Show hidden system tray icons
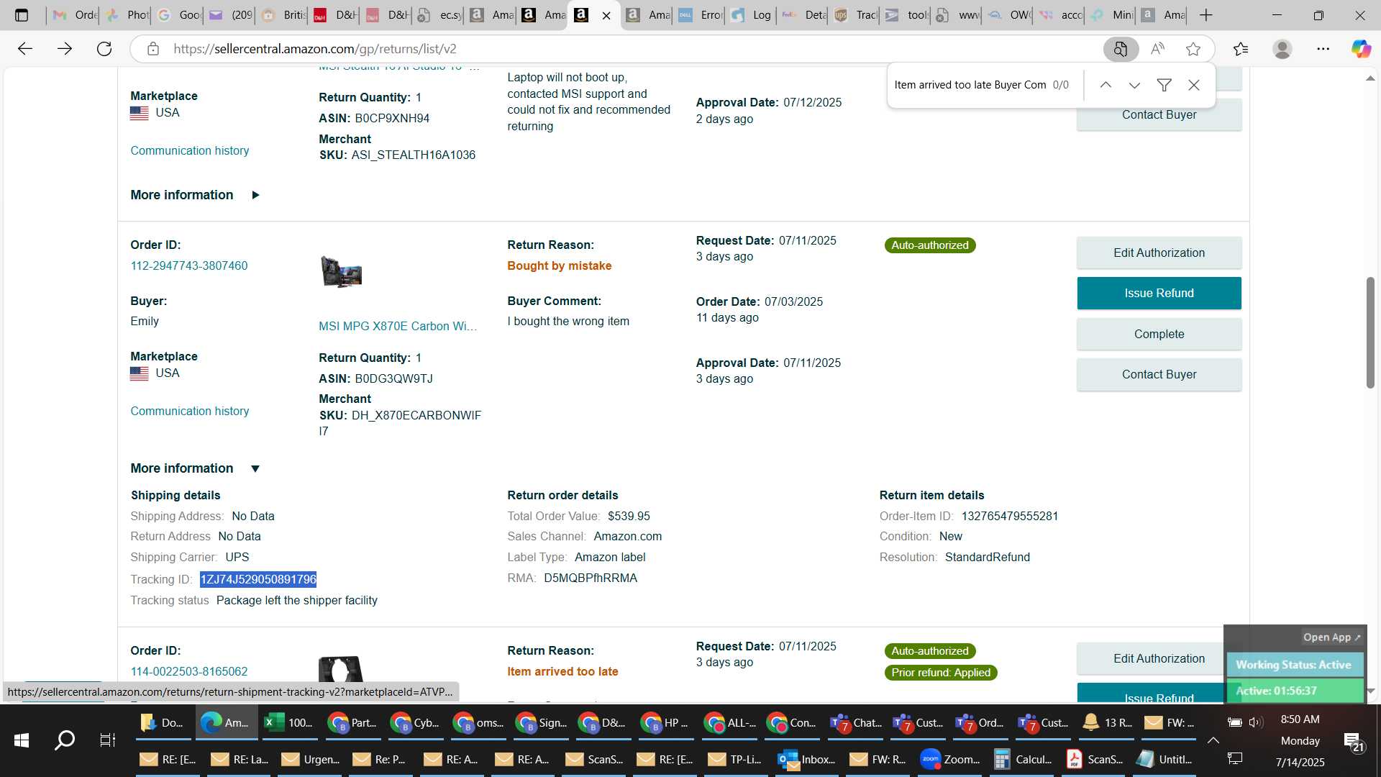 point(1213,740)
